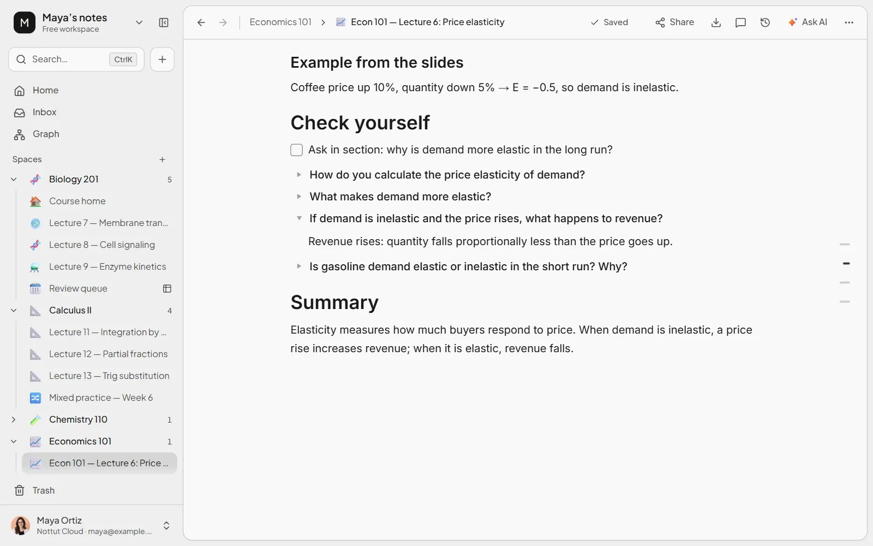Click the Ask AI button
The image size is (873, 546).
pos(808,22)
